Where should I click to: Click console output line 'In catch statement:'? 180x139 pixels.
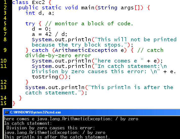click(x=28, y=123)
